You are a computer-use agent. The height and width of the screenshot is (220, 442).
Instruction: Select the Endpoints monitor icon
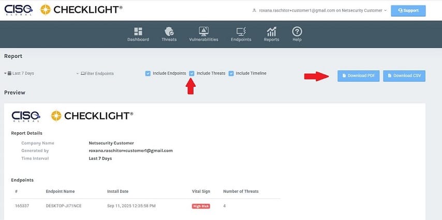(241, 31)
